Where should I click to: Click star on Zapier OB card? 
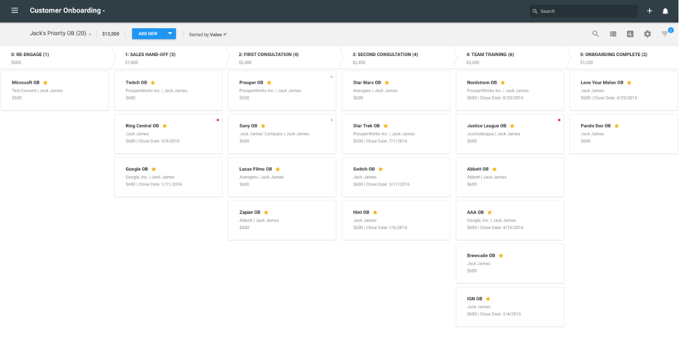click(266, 212)
